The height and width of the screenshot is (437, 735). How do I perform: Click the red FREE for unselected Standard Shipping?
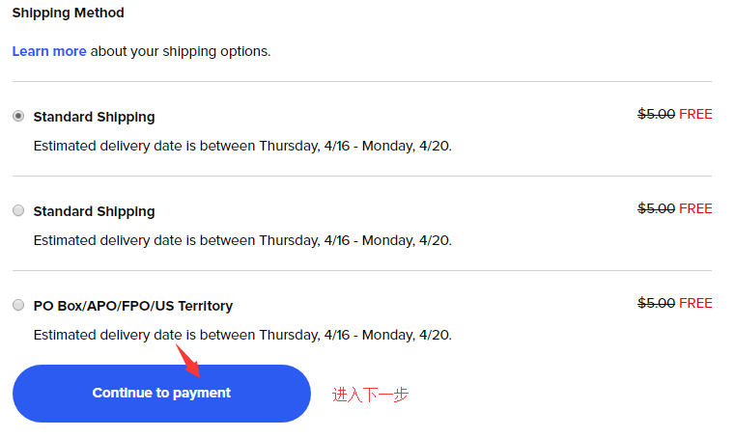tap(695, 208)
